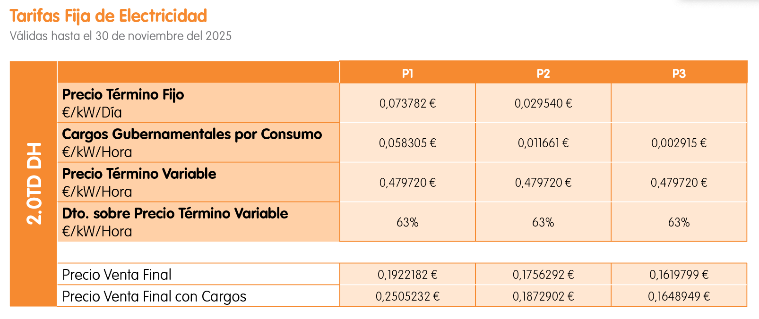Select the 0,1648949 € price cell

(679, 296)
